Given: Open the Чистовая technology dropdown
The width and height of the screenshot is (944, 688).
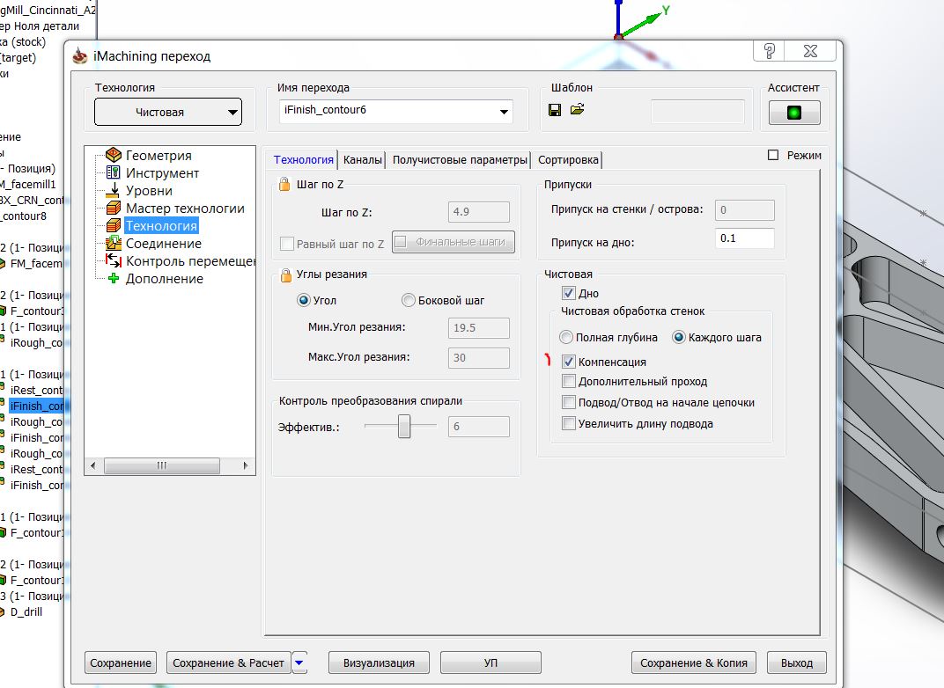Looking at the screenshot, I should pyautogui.click(x=168, y=112).
